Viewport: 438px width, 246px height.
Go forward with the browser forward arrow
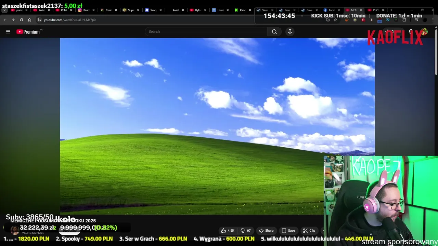[x=13, y=20]
